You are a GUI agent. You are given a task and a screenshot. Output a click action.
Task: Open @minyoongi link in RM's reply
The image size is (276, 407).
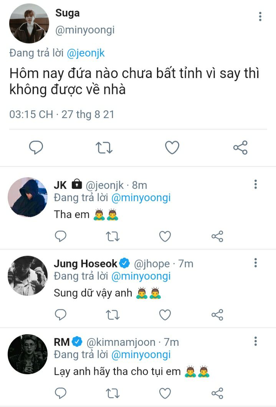[141, 355]
